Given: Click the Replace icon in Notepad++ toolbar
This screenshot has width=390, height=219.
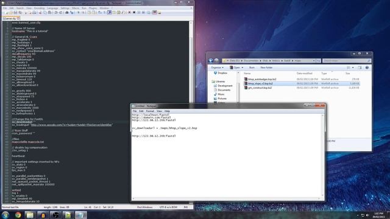Looking at the screenshot, I should [x=72, y=12].
